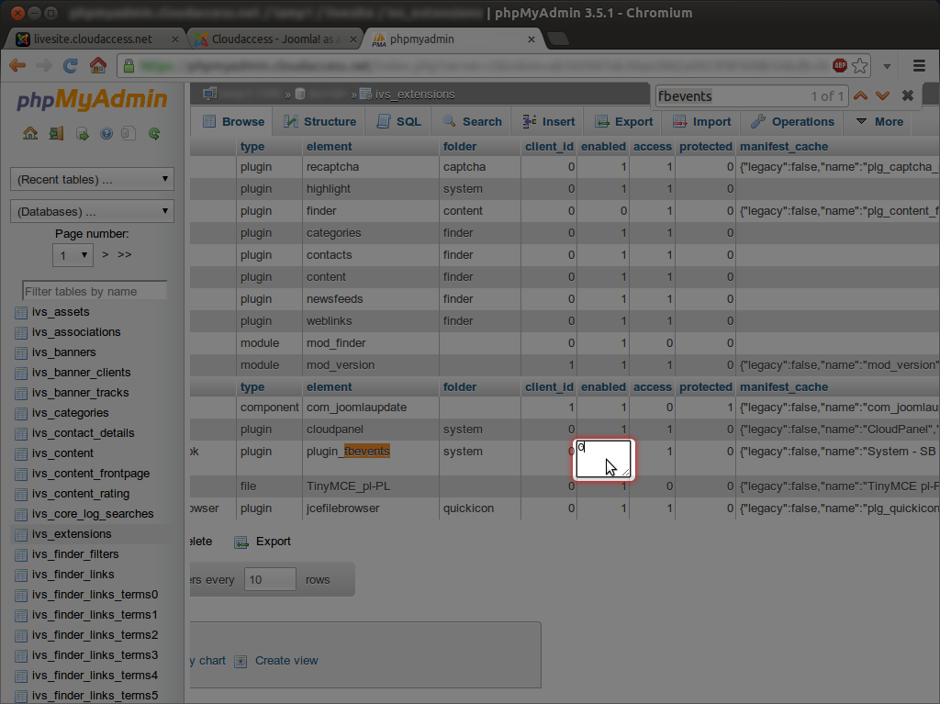Click the log out icon in sidebar
Screen dimensions: 940x704
[x=56, y=133]
